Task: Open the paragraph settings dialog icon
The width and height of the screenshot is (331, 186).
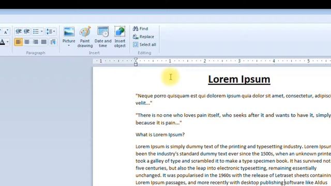Action: (x=53, y=42)
